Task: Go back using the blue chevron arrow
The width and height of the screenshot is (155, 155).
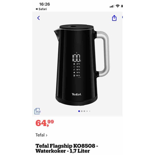Action: pos(38,18)
